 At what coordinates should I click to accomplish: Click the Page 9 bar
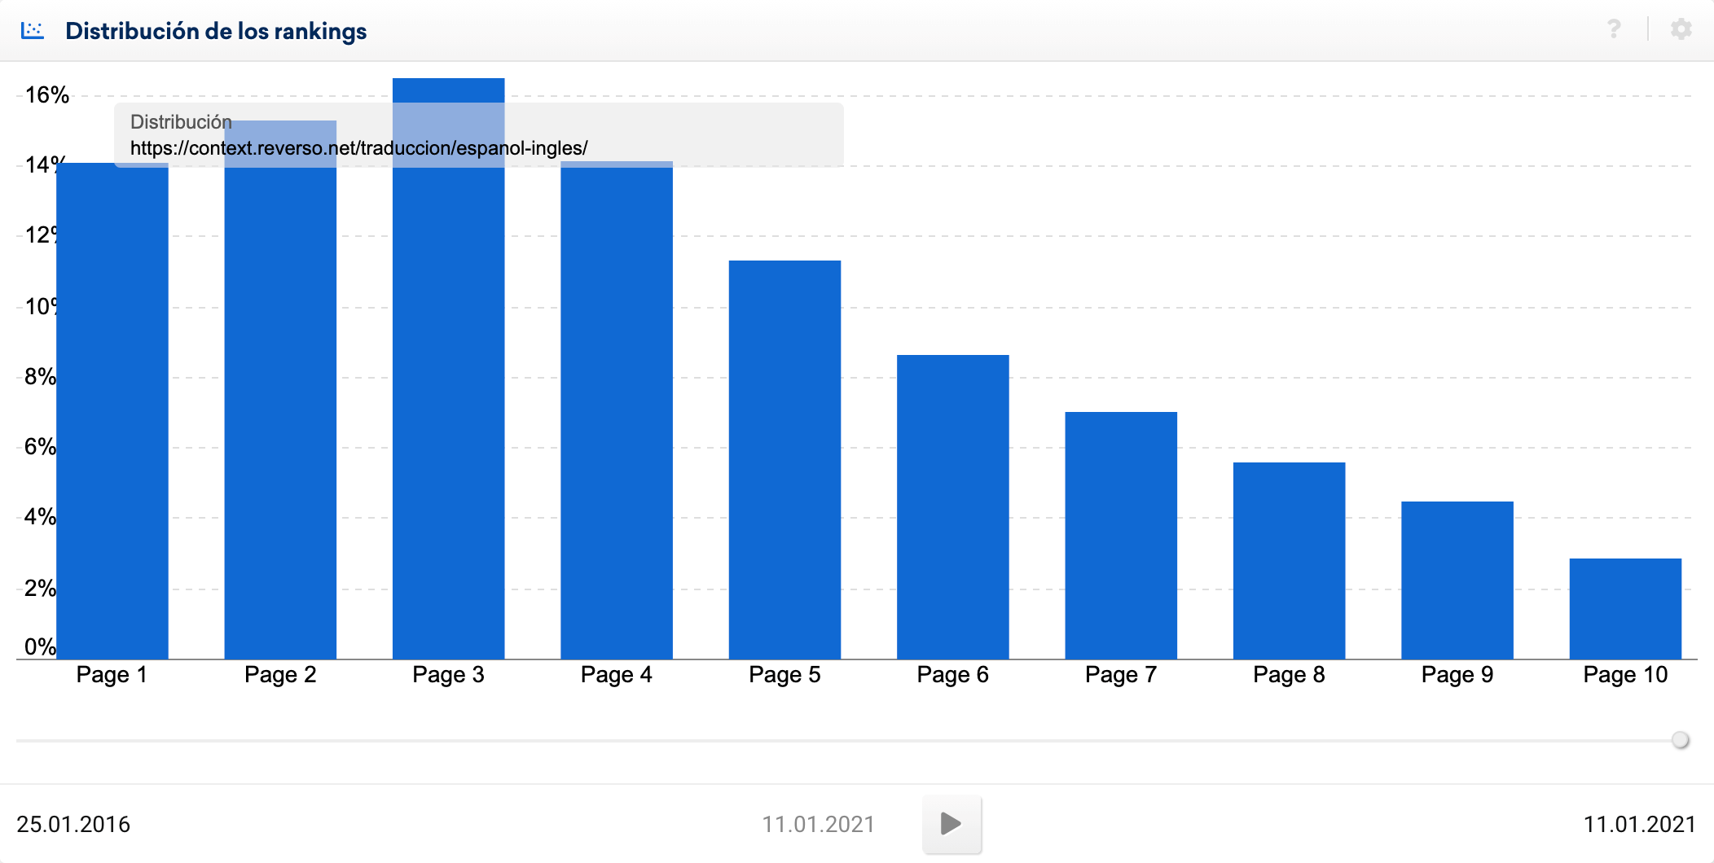(x=1457, y=580)
